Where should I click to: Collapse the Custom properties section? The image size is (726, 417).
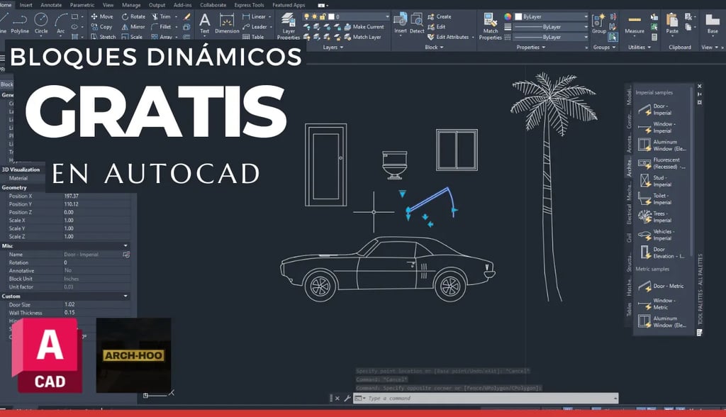point(125,296)
